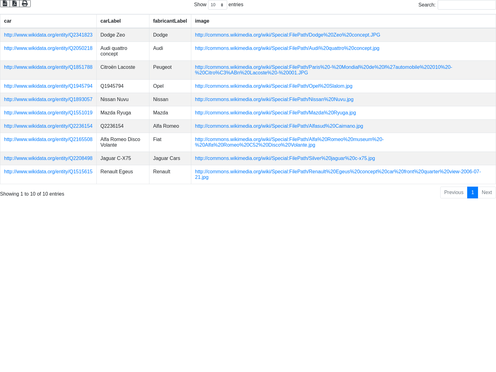Screen dimensions: 496x372
Task: Sort by the image column header
Action: pyautogui.click(x=202, y=21)
